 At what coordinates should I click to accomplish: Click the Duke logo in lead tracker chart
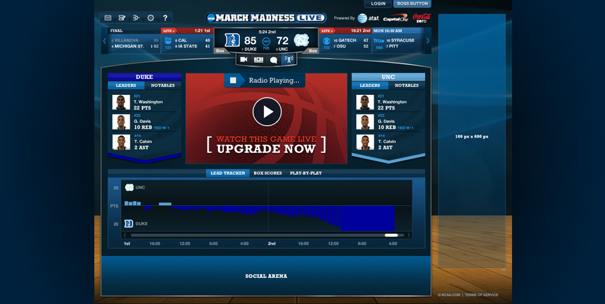pos(129,224)
